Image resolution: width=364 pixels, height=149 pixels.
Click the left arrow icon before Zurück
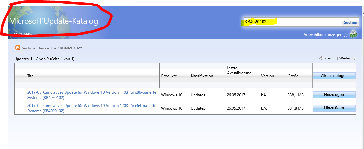tap(321, 58)
